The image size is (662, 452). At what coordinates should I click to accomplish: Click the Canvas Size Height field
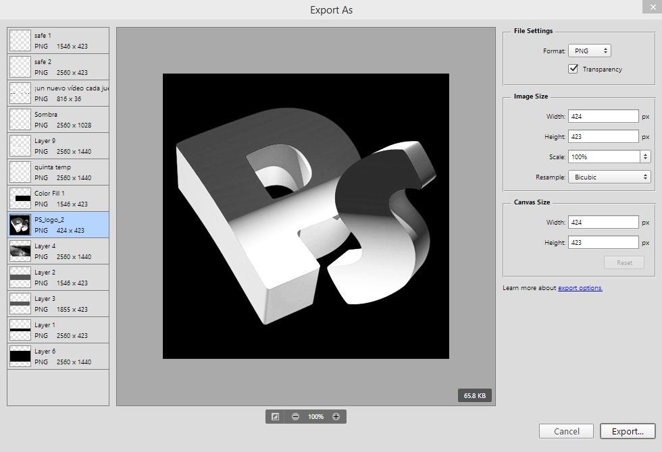coord(603,242)
